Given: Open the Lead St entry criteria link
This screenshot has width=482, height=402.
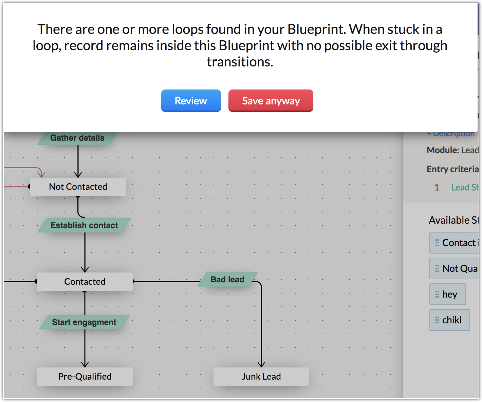Looking at the screenshot, I should [x=464, y=187].
